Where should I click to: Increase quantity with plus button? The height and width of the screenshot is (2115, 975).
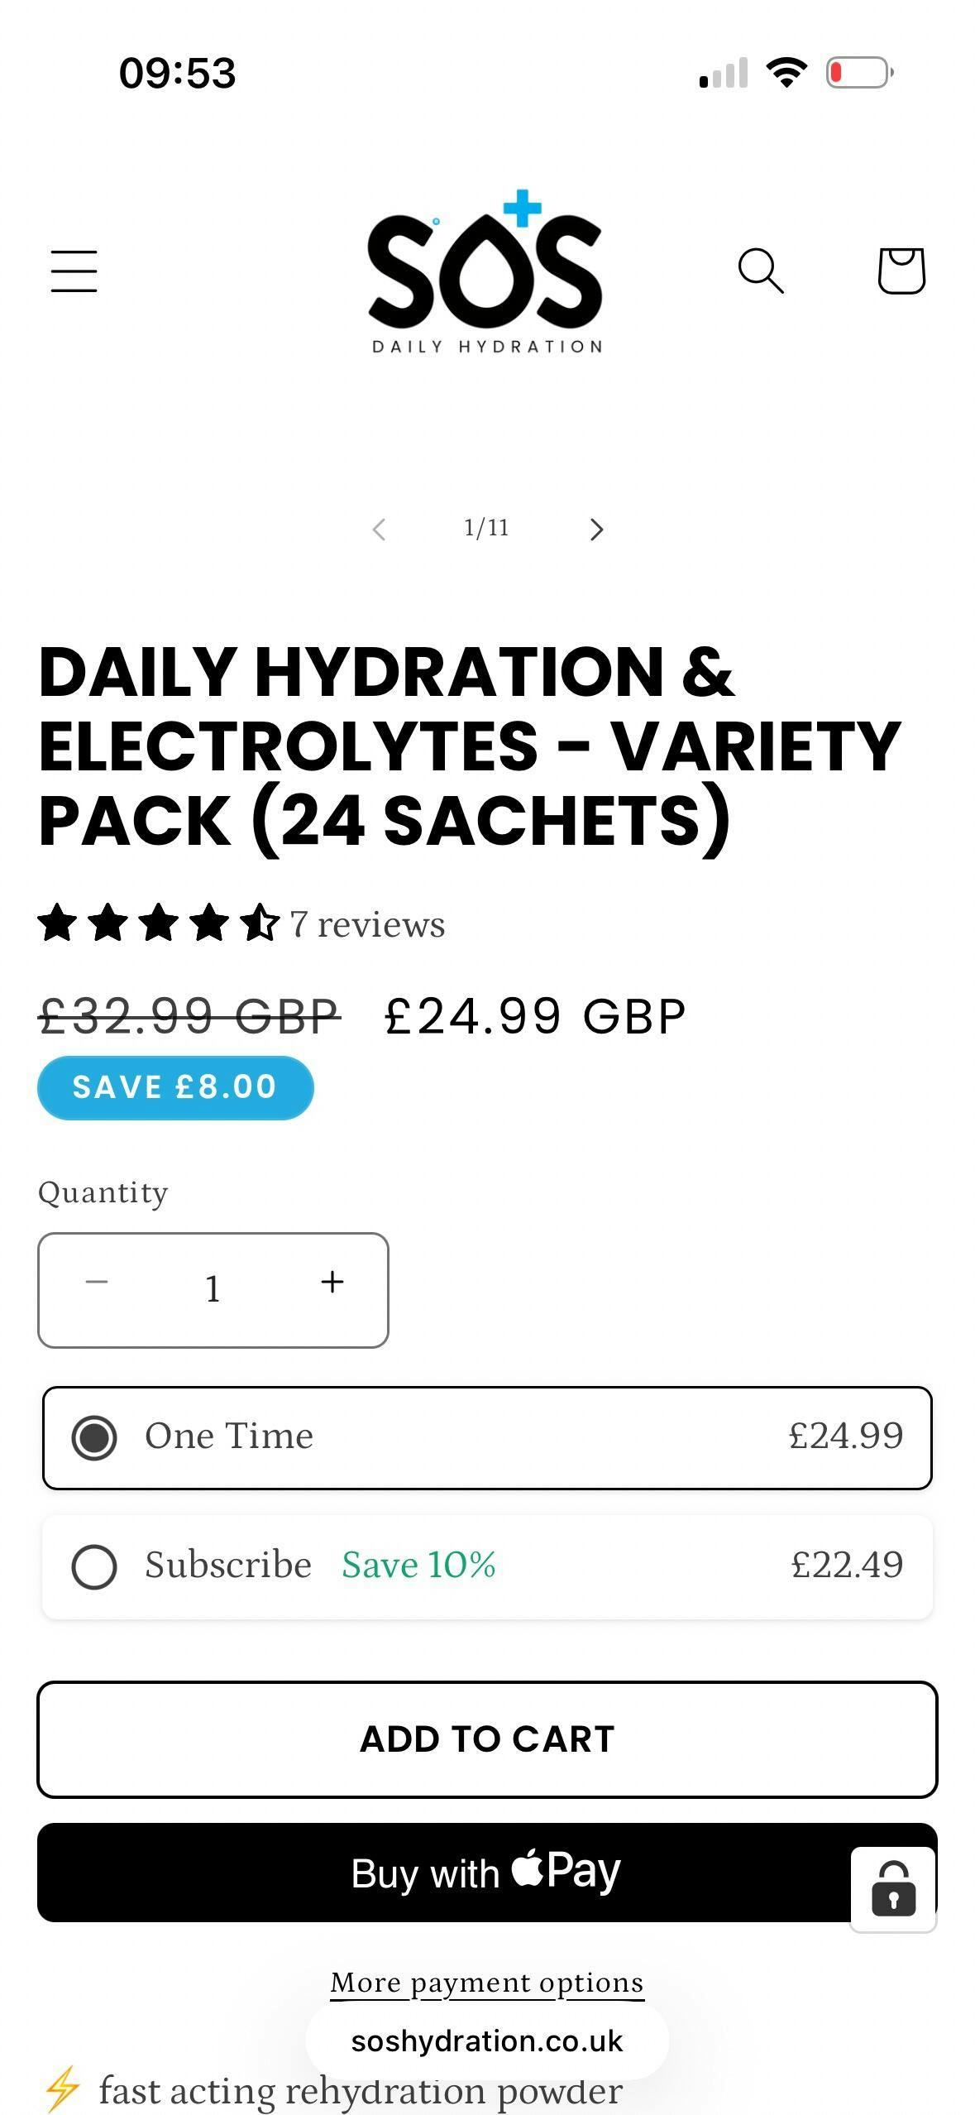(332, 1283)
